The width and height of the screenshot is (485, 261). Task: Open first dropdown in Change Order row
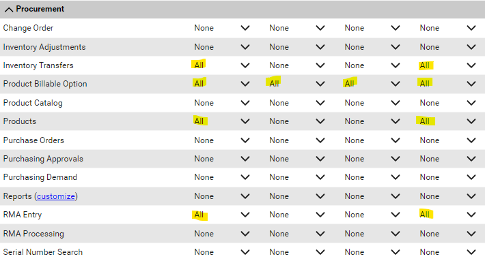(222, 28)
